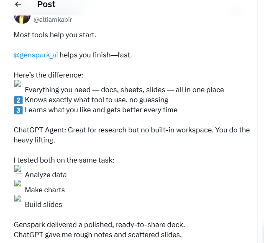264x243 pixels.
Task: Open the @genspark_ai mention link
Action: coord(36,55)
